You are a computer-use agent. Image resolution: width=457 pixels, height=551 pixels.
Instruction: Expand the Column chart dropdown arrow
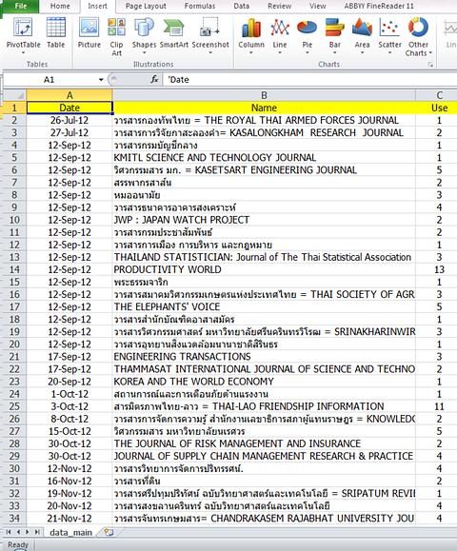point(251,52)
